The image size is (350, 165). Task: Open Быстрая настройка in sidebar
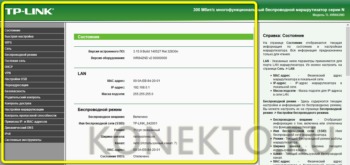(x=32, y=36)
